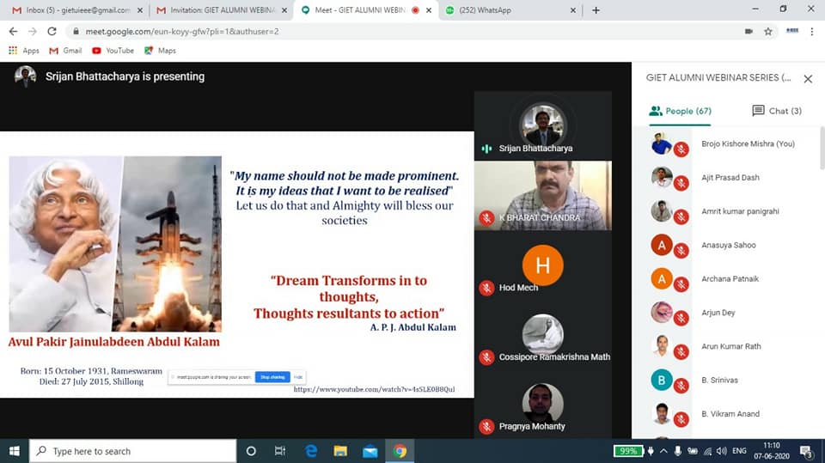Close the participants side panel
The width and height of the screenshot is (825, 463).
pos(808,78)
